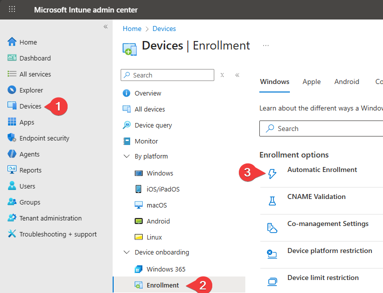Click the Overview info icon
Viewport: 383px width, 293px height.
pyautogui.click(x=127, y=93)
